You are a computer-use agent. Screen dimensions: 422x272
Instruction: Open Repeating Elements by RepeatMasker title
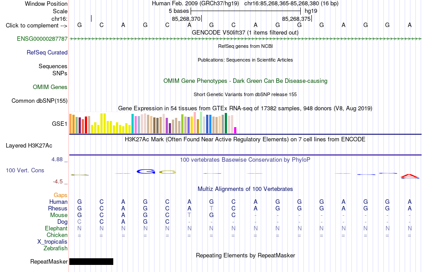pyautogui.click(x=245, y=255)
